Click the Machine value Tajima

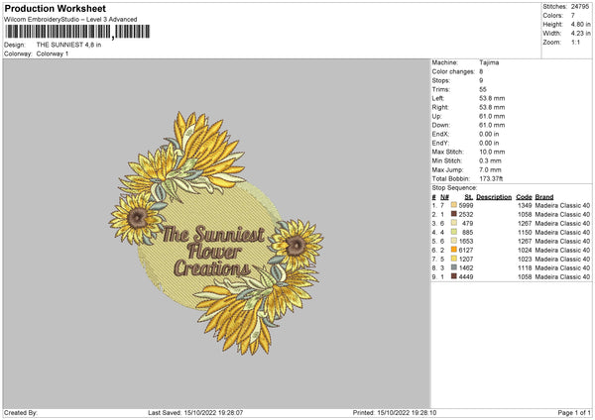point(489,62)
